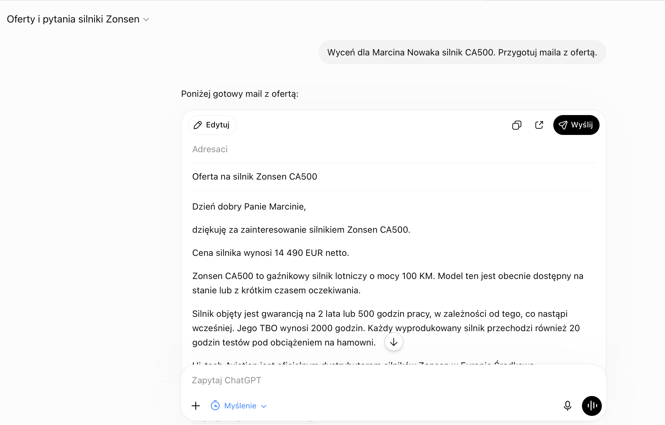The width and height of the screenshot is (665, 425).
Task: Click sentence dziękuję za zainteresowanie silnikiem Zonsen CA500.
Action: [301, 230]
